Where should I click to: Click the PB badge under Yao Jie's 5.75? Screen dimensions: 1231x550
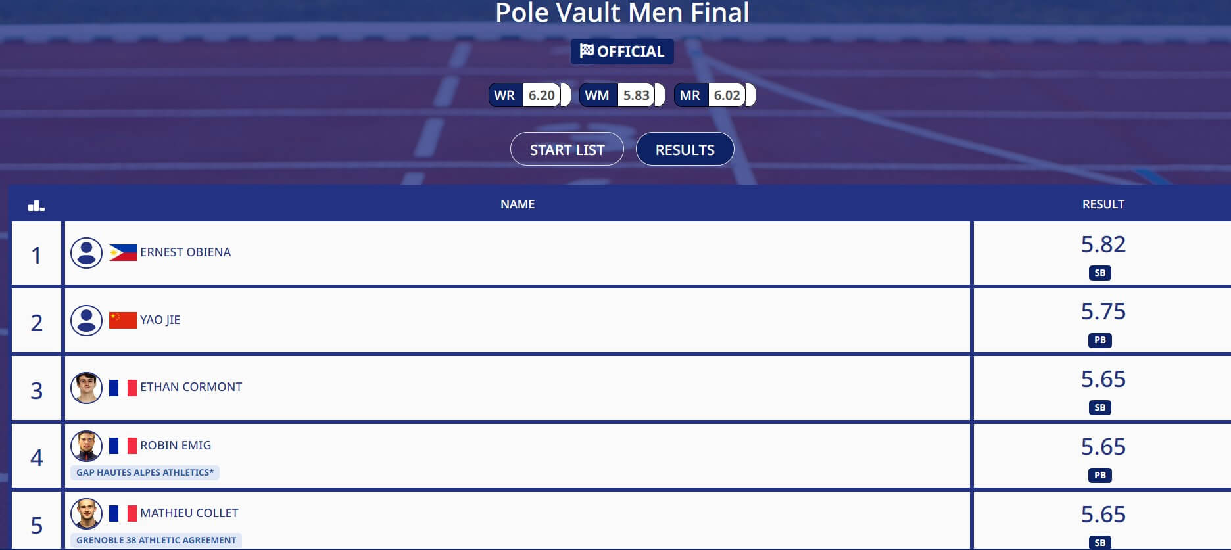pos(1100,340)
